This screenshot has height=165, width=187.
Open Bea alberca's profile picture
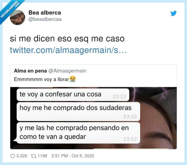click(18, 17)
